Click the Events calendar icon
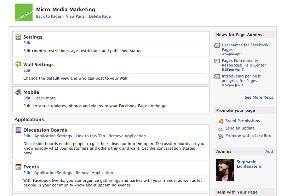Screen dimensions: 281x196 (x=18, y=167)
